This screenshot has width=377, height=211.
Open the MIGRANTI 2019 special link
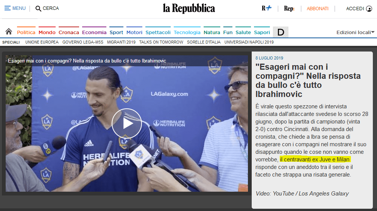121,42
